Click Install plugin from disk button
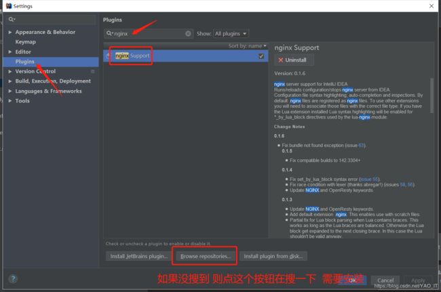The image size is (441, 292). coord(273,256)
